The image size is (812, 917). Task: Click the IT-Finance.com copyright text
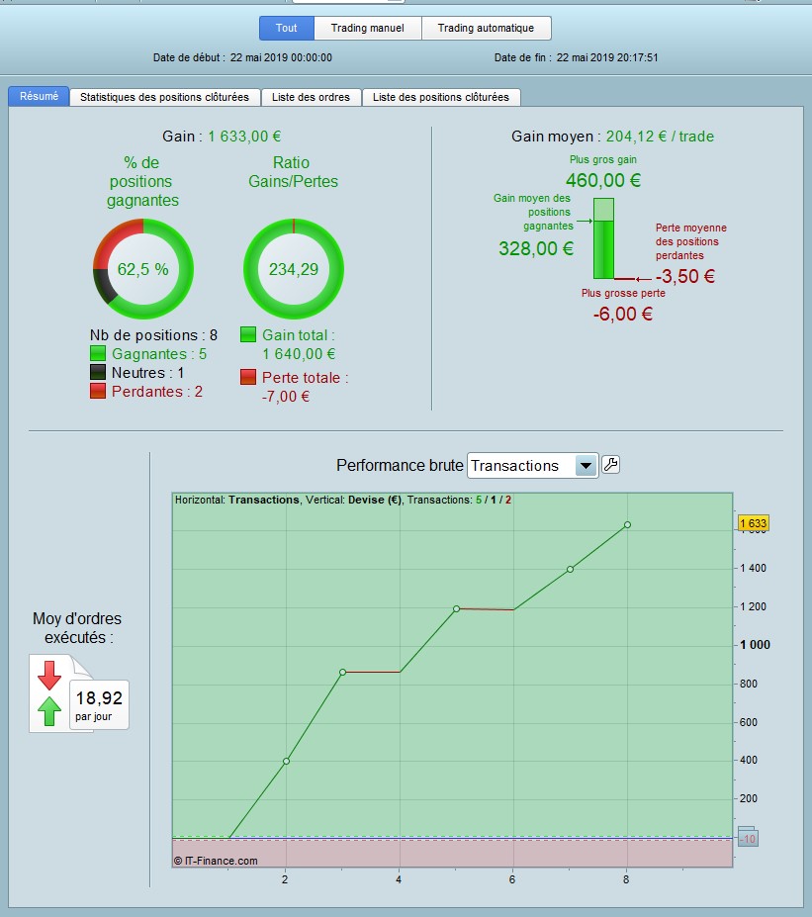point(216,861)
